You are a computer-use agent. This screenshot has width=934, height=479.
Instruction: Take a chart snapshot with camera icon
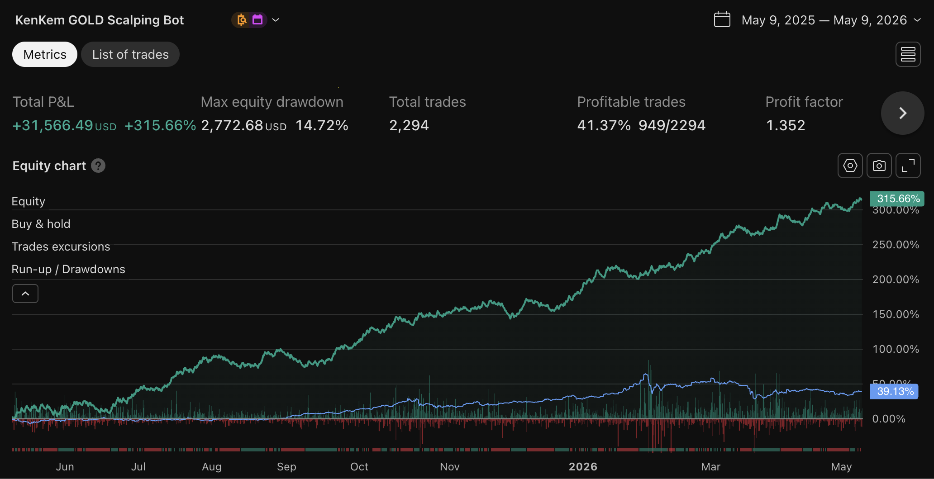(x=879, y=166)
